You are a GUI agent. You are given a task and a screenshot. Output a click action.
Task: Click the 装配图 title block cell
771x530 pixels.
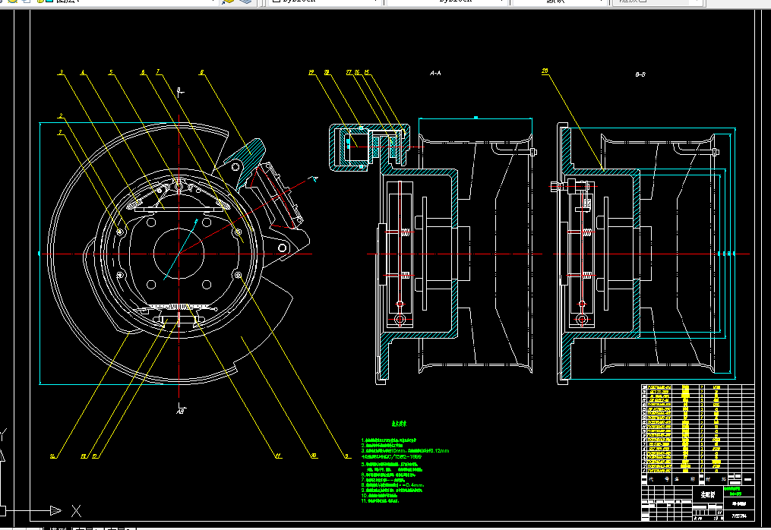708,495
